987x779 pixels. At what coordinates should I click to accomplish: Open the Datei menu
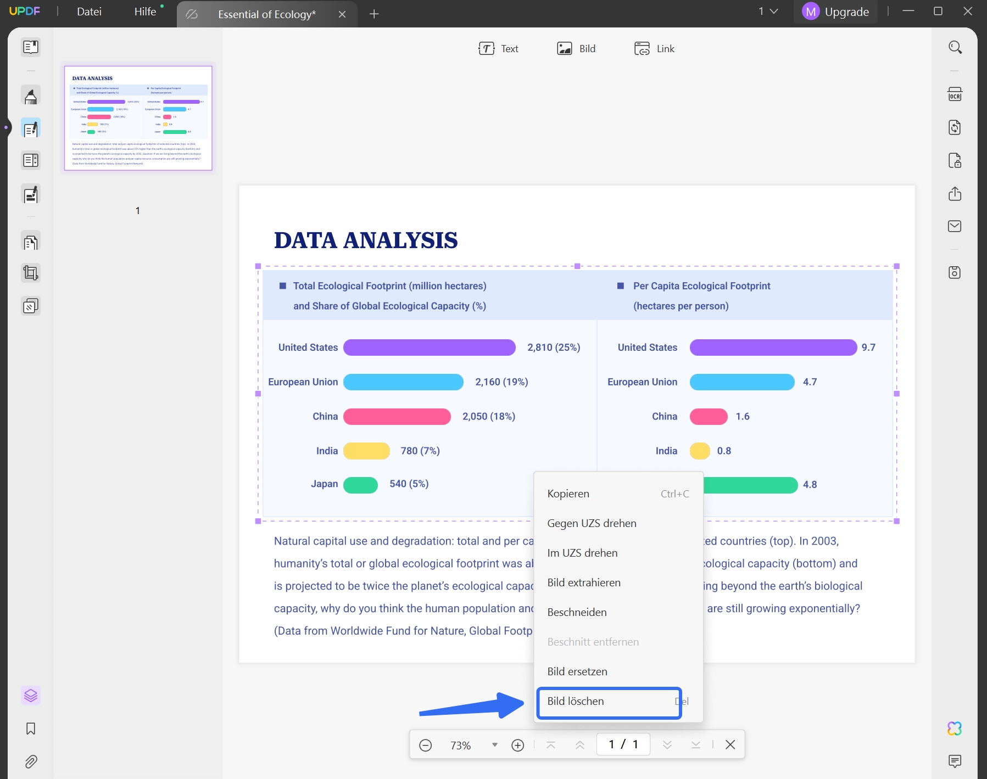tap(89, 12)
